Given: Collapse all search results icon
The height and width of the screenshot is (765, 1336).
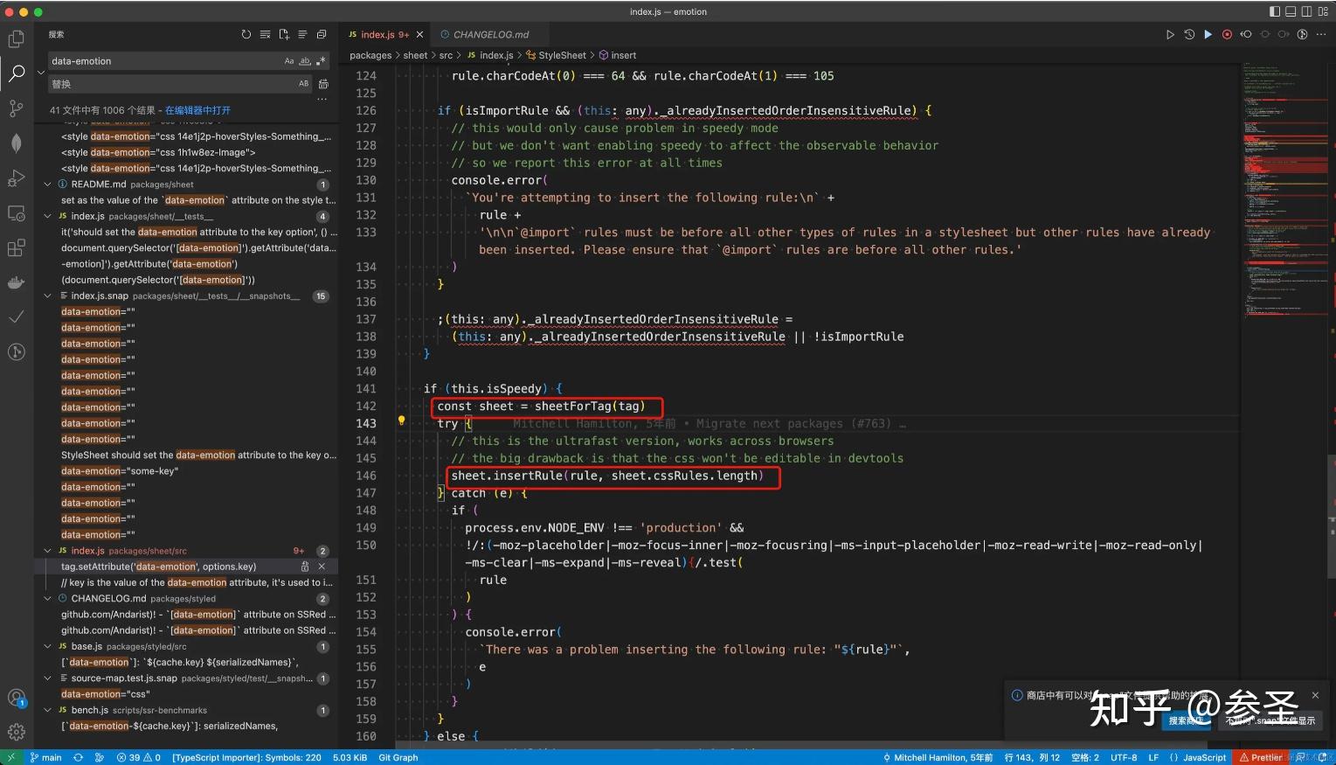Looking at the screenshot, I should [x=322, y=35].
